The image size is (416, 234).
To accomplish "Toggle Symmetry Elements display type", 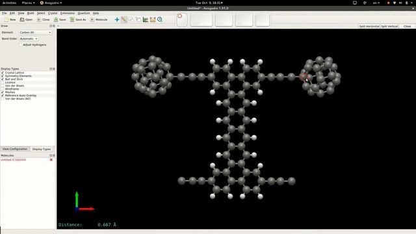I will coord(3,76).
